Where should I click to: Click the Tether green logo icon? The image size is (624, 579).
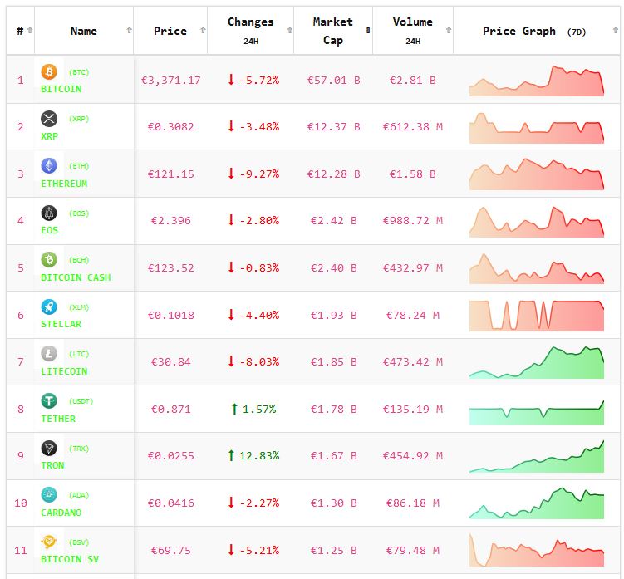[49, 401]
